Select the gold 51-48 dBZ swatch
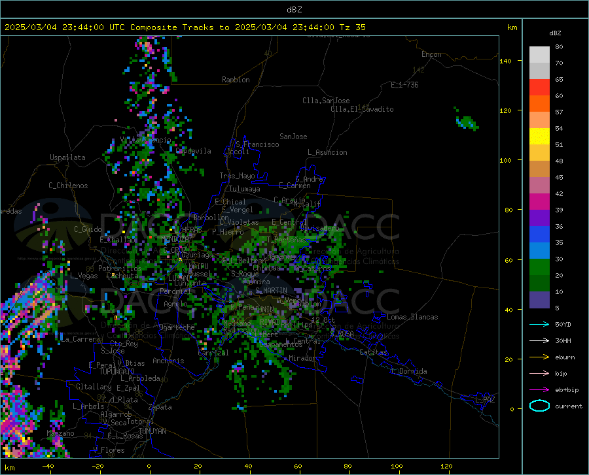The height and width of the screenshot is (475, 589). point(539,153)
